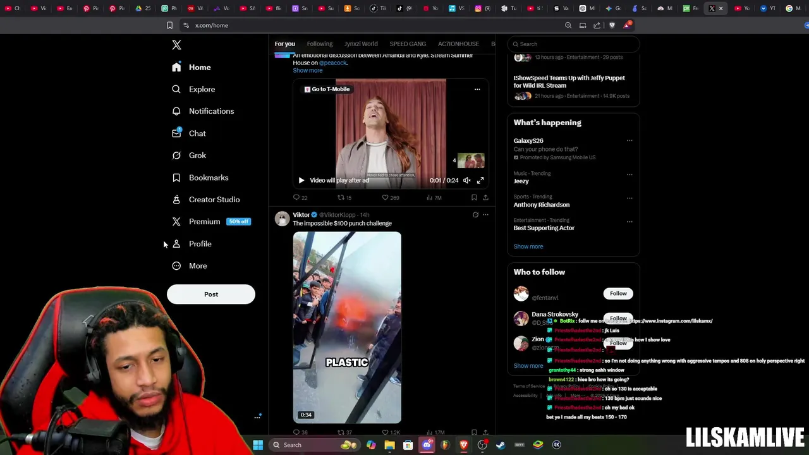Open Creator Studio

pos(206,200)
